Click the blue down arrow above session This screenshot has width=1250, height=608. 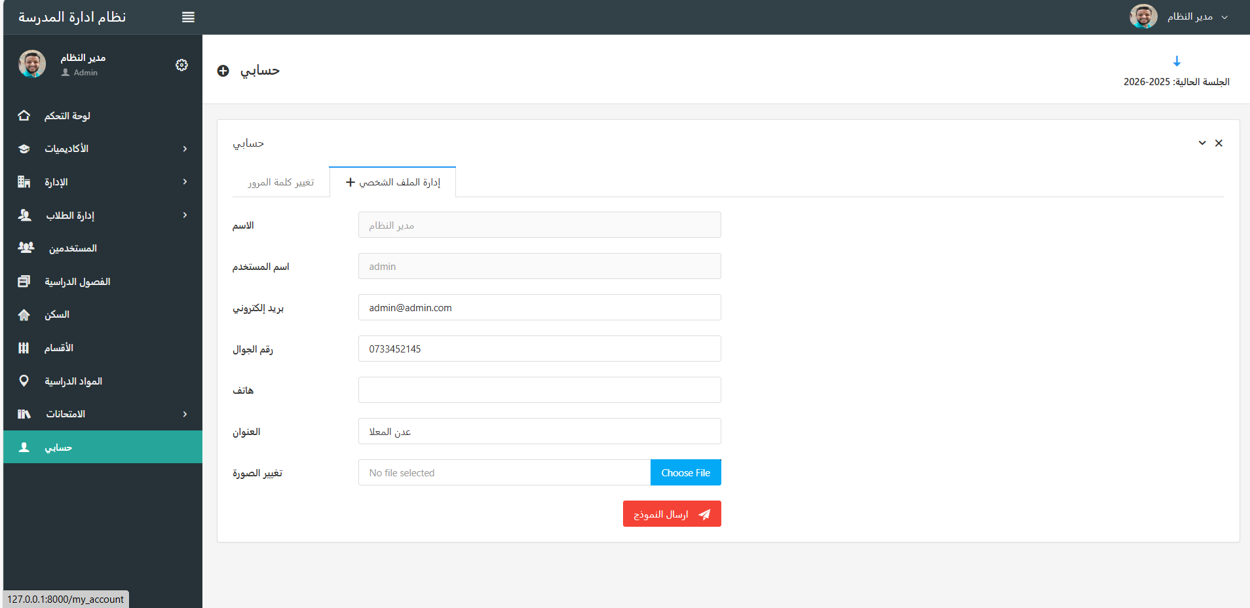click(x=1177, y=61)
